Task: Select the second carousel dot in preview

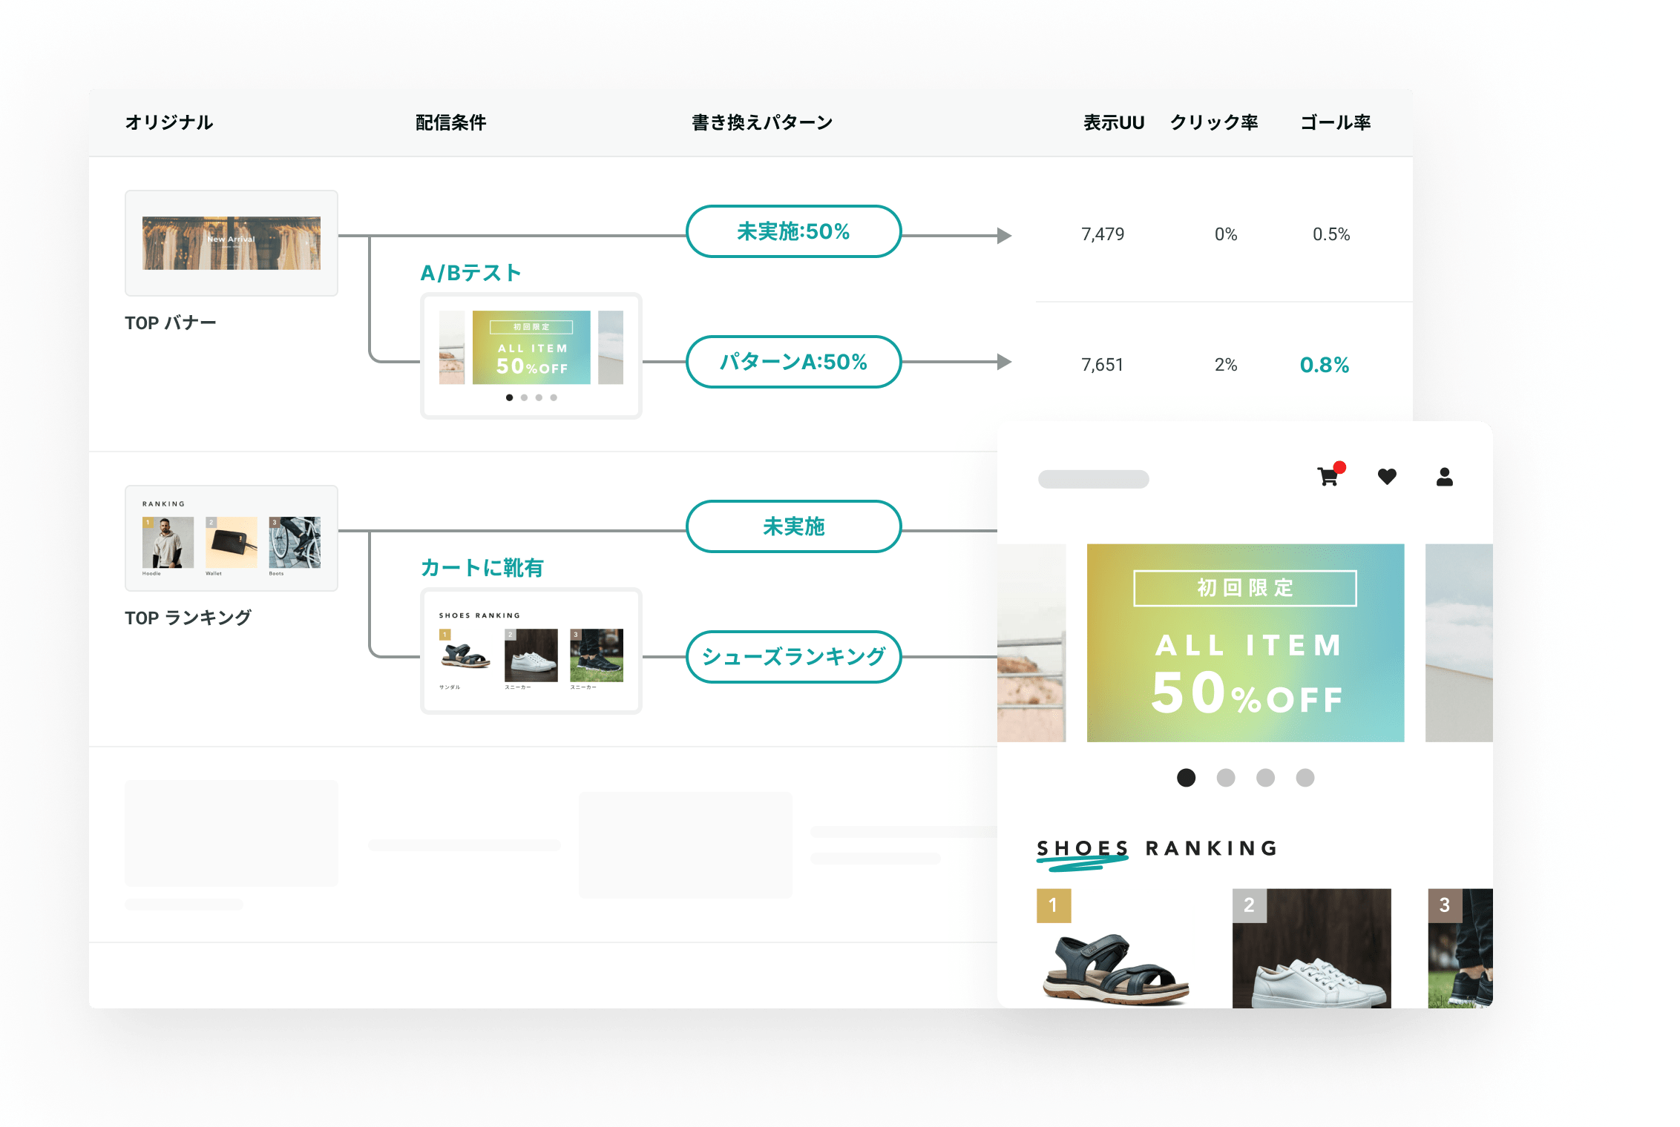Action: tap(1226, 777)
